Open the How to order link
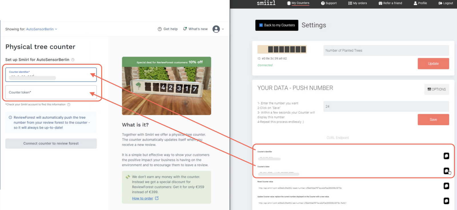 tap(143, 198)
